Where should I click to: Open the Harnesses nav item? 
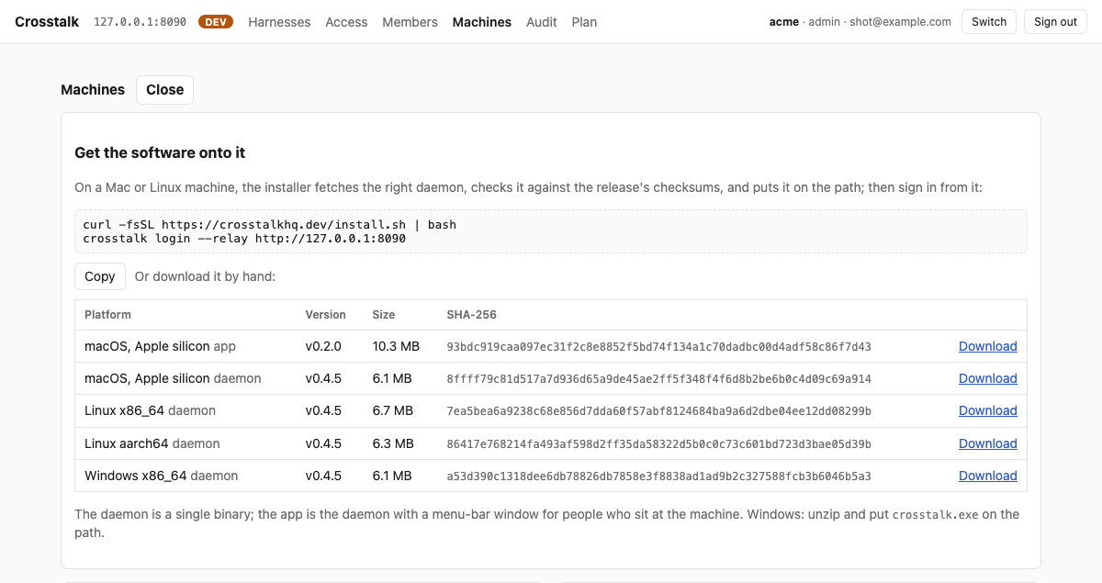click(x=279, y=22)
